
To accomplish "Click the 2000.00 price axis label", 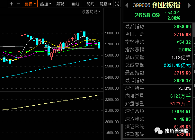I will point(112,122).
